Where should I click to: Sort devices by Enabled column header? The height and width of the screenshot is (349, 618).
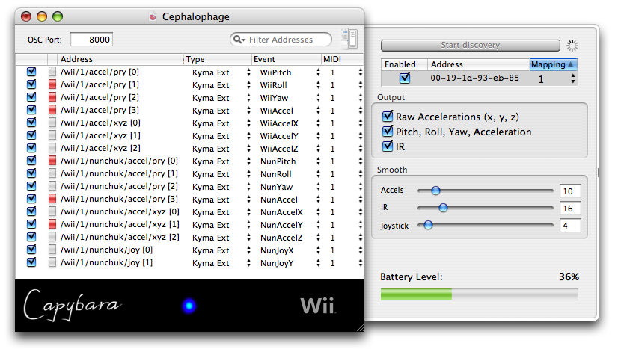point(404,64)
